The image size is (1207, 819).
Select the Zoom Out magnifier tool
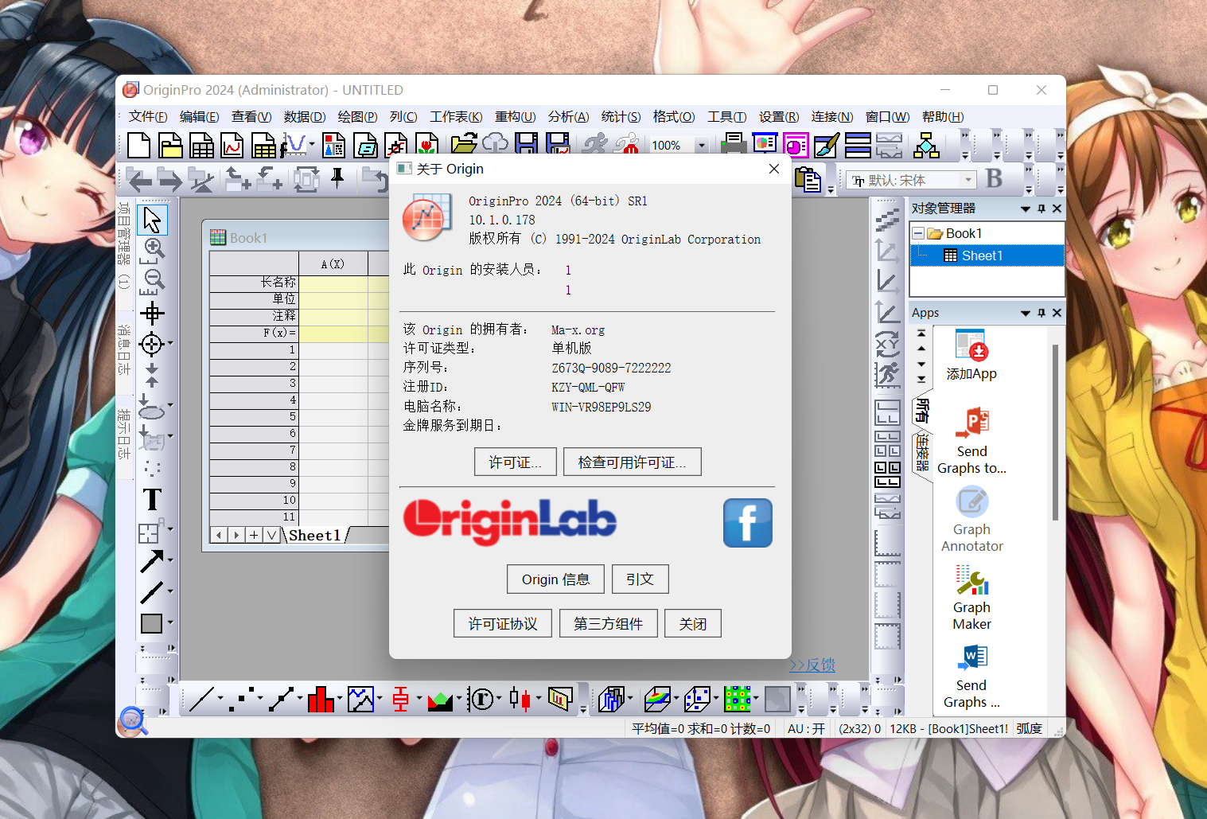coord(152,282)
